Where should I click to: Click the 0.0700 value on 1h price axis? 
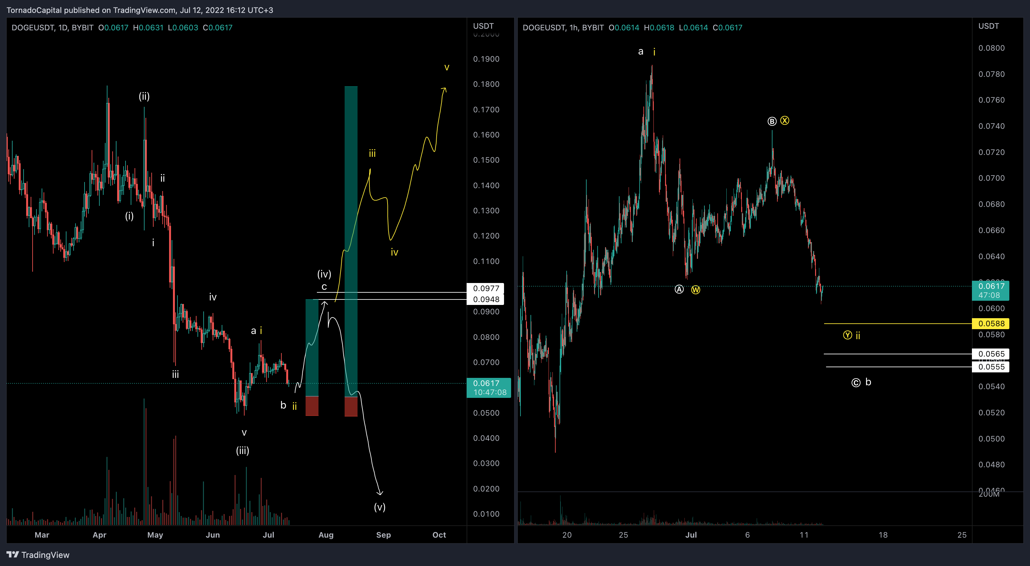992,178
